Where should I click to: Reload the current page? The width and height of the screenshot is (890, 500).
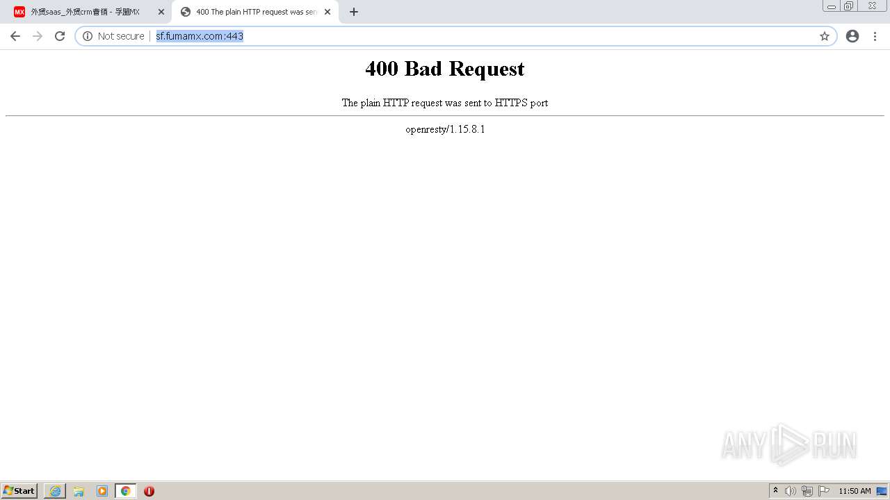click(x=60, y=36)
